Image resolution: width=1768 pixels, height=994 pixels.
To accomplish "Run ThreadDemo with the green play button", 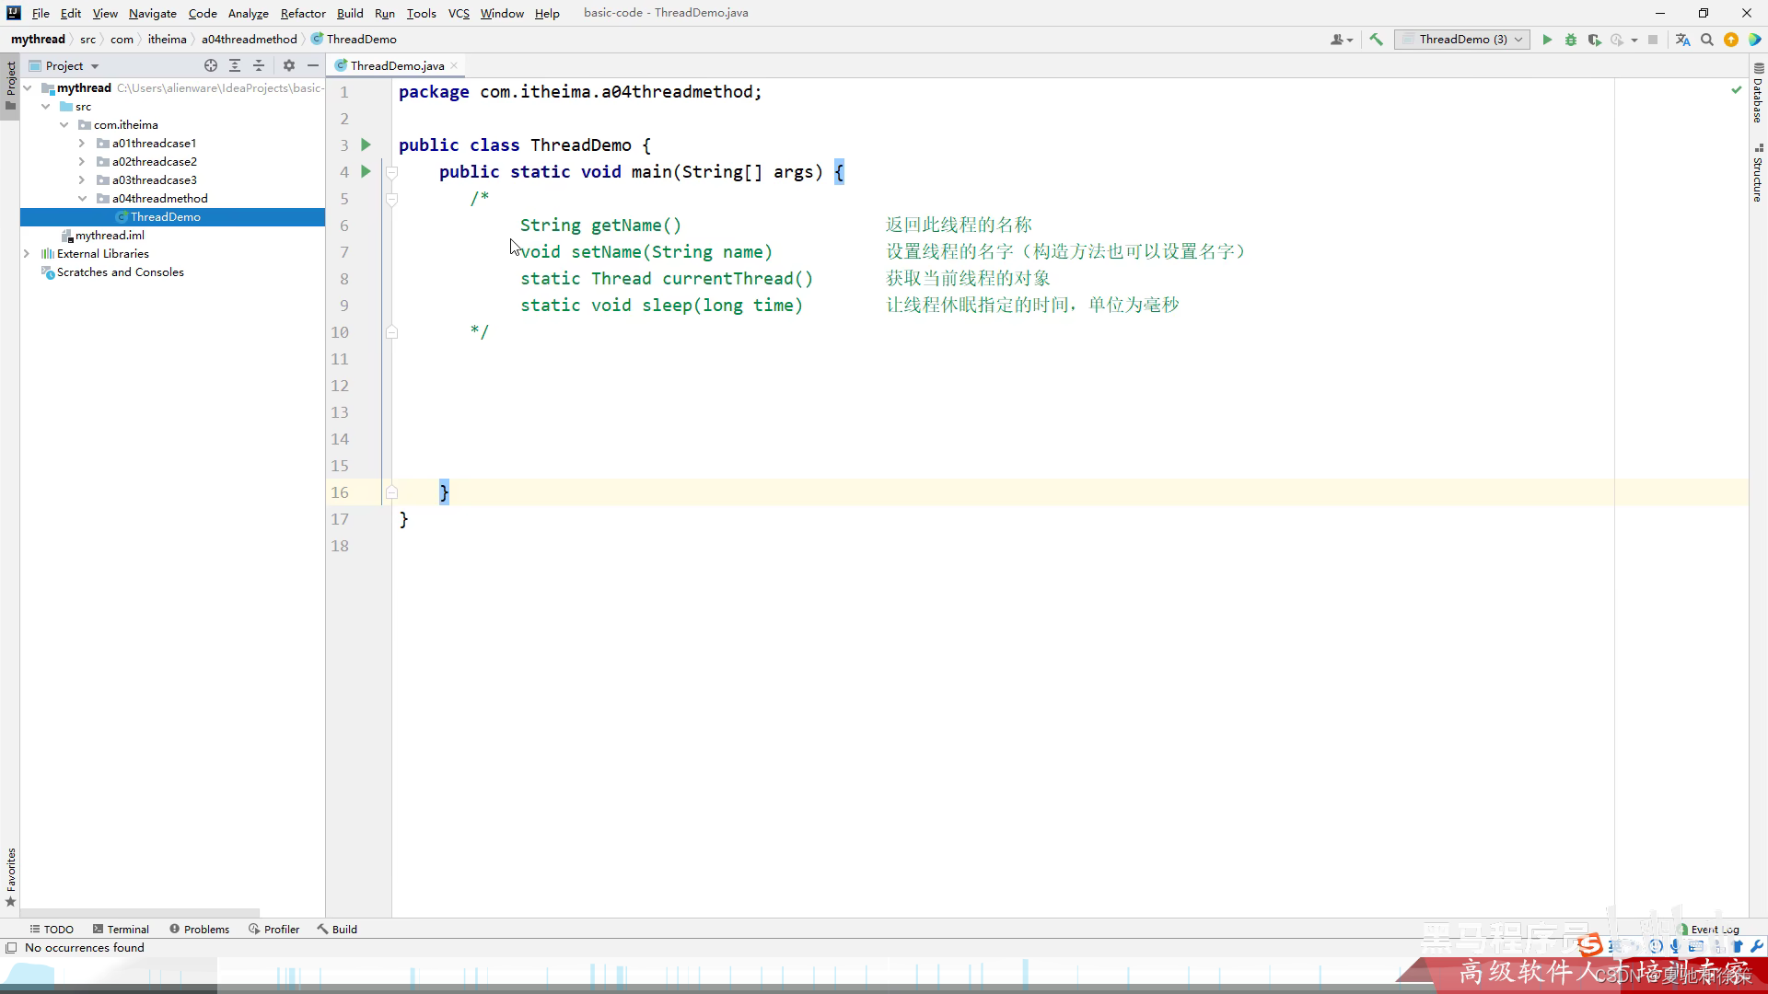I will (1547, 40).
